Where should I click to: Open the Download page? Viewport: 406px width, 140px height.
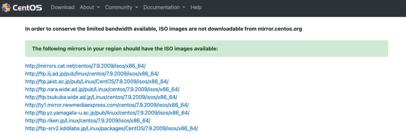point(63,7)
